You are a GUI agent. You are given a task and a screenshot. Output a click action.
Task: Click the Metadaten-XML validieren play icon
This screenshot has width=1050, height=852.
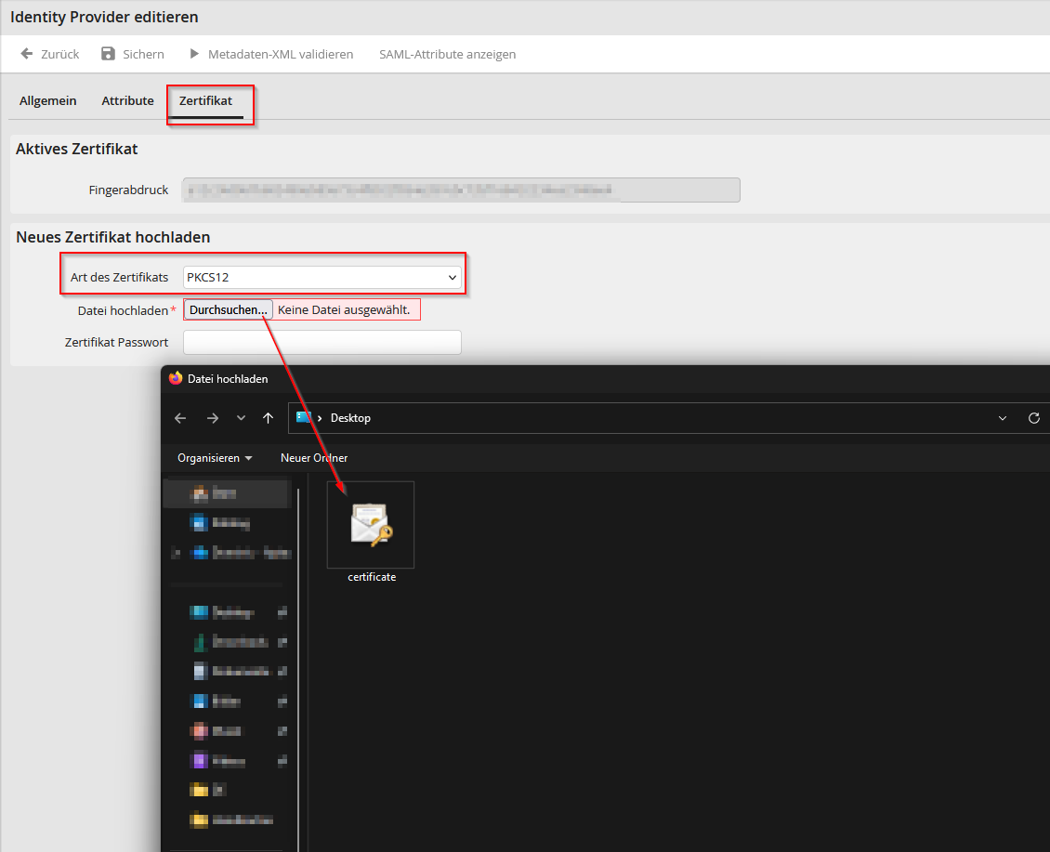pyautogui.click(x=194, y=54)
